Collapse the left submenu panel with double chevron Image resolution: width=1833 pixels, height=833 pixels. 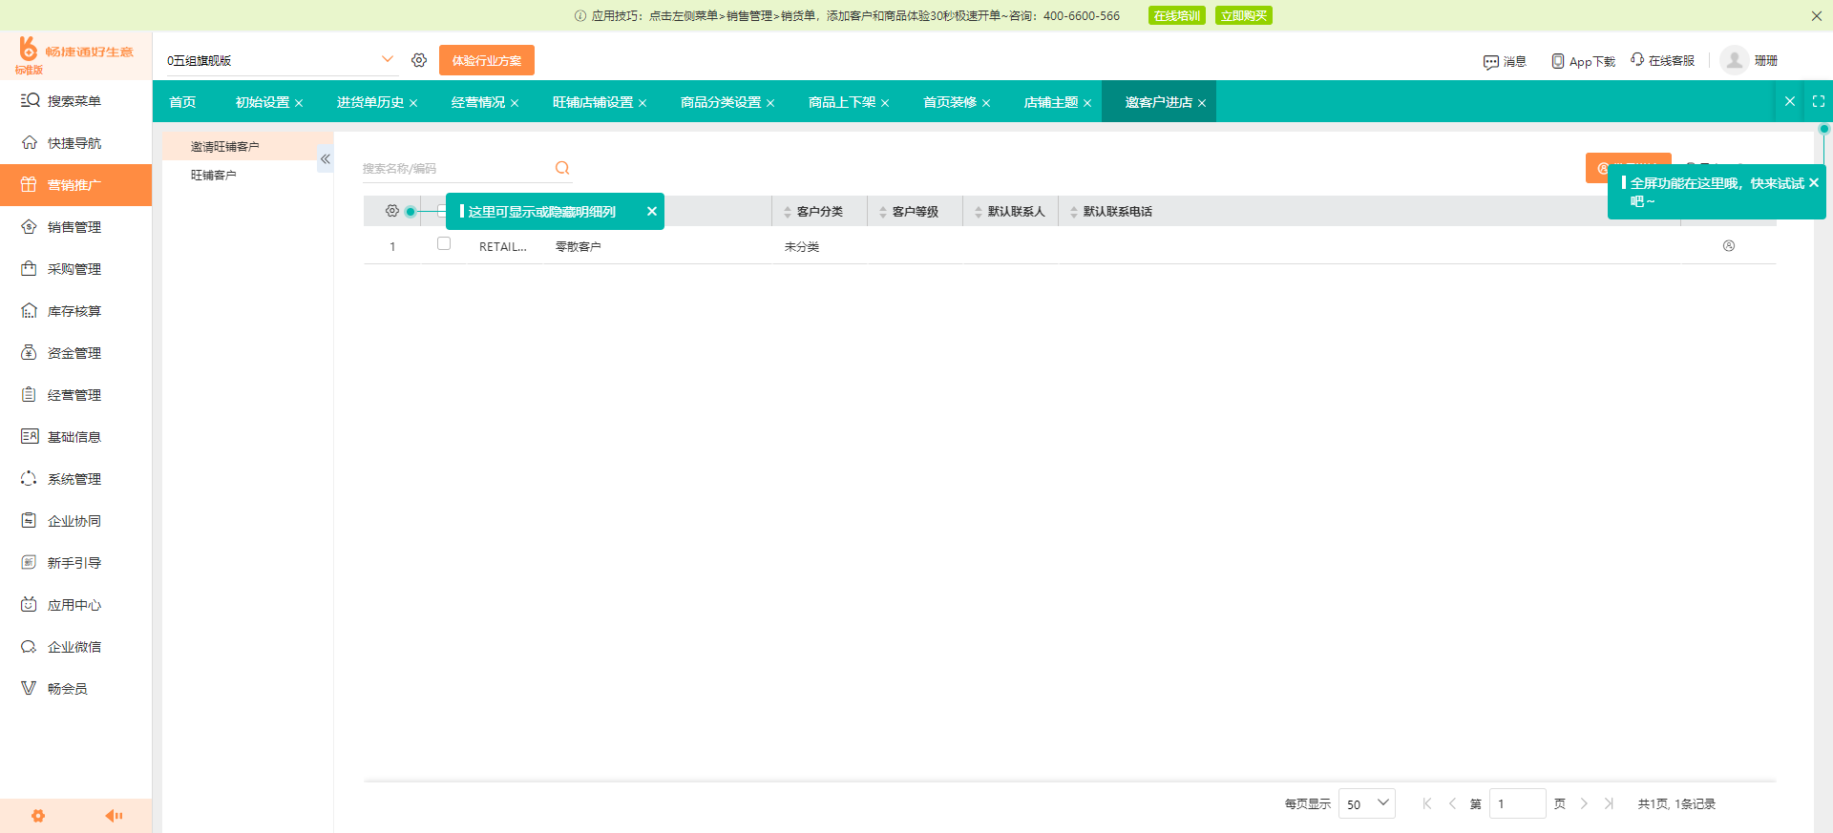point(326,159)
